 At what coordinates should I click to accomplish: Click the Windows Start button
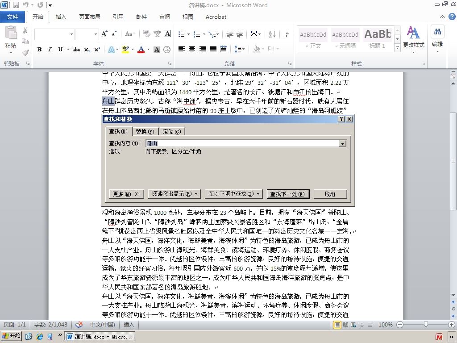point(11,336)
